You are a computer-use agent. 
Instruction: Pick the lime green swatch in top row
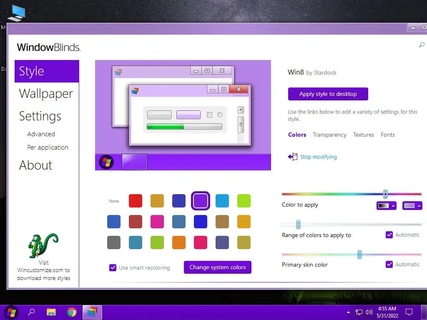244,201
